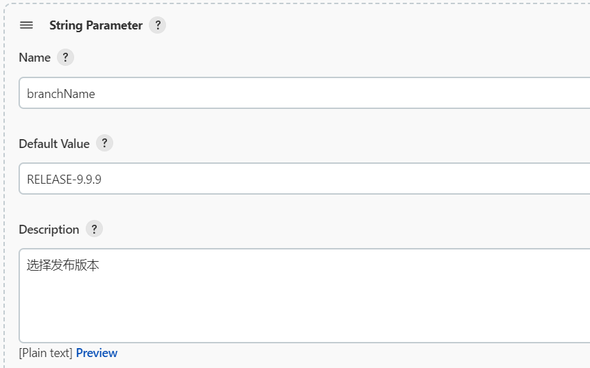The height and width of the screenshot is (368, 590).
Task: Click the RELEASE-9.9.9 text in Default Value
Action: point(64,180)
